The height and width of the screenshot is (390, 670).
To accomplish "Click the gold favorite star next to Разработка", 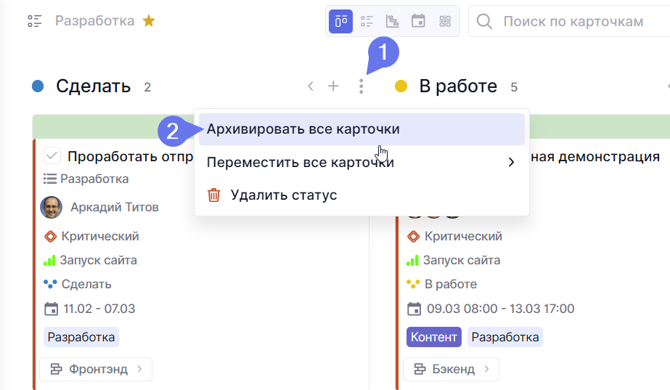I will coord(148,21).
